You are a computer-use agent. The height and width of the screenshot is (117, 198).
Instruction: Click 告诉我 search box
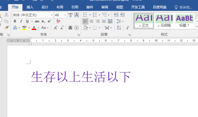click(183, 7)
